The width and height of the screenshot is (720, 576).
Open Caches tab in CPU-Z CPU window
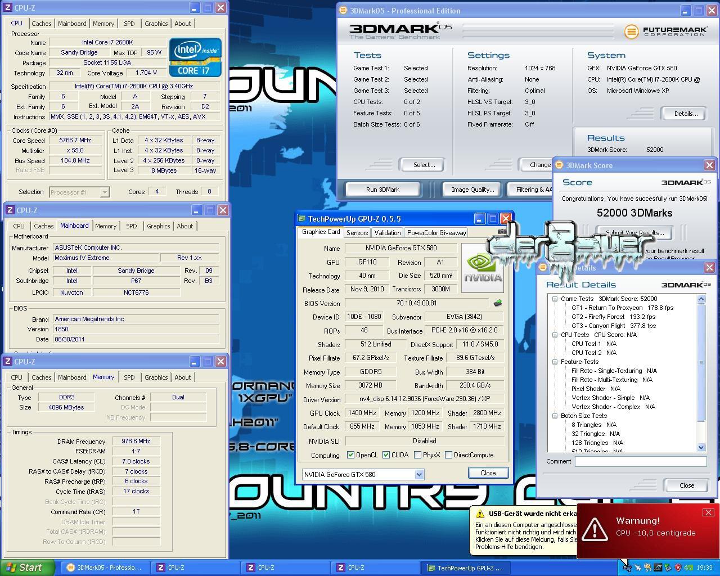42,24
